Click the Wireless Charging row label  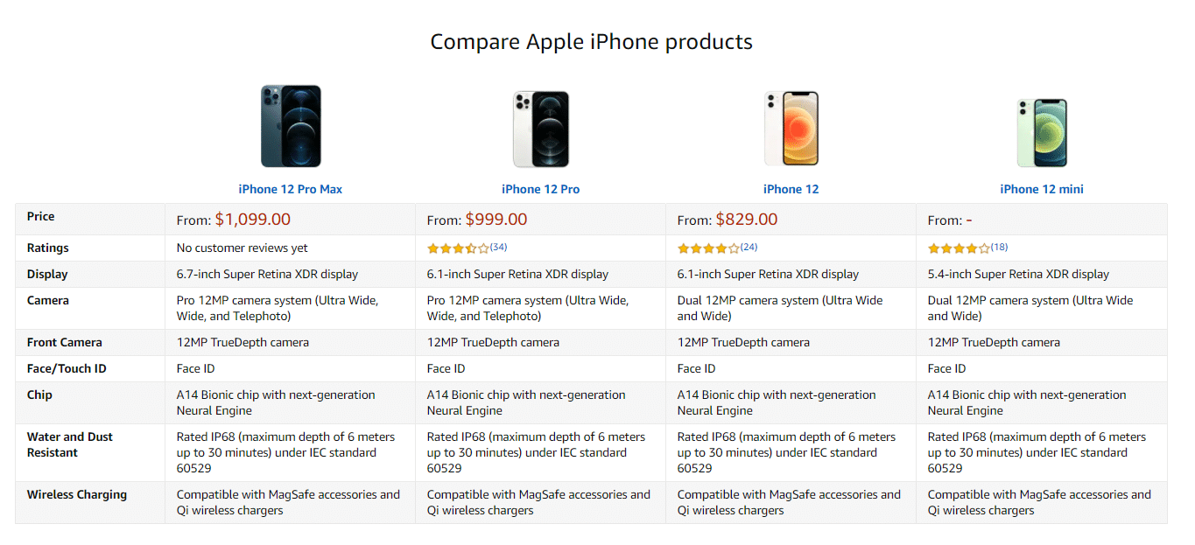77,494
